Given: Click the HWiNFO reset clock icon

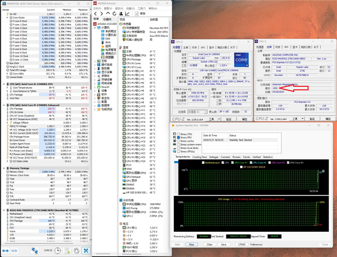Looking at the screenshot, I should click(x=59, y=251).
